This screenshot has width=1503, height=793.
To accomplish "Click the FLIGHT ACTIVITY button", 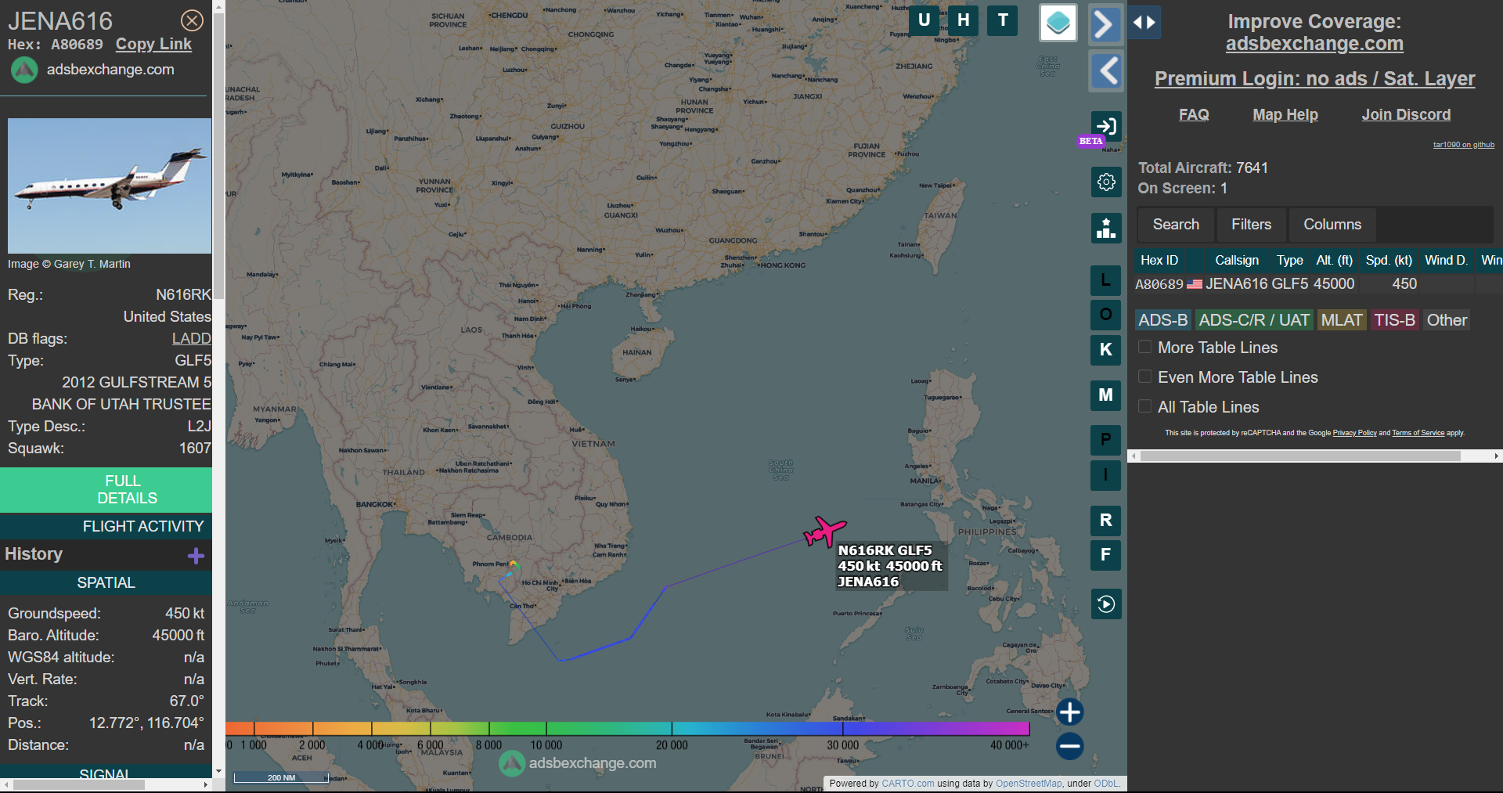I will point(106,527).
